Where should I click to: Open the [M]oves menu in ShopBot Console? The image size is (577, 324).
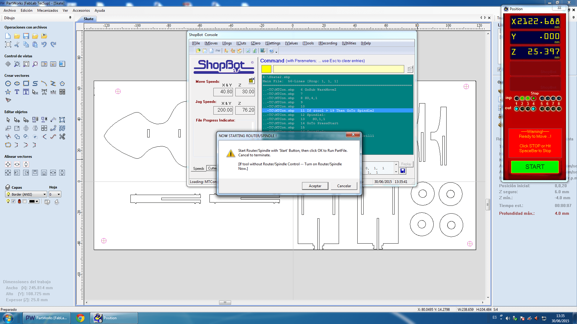(211, 43)
